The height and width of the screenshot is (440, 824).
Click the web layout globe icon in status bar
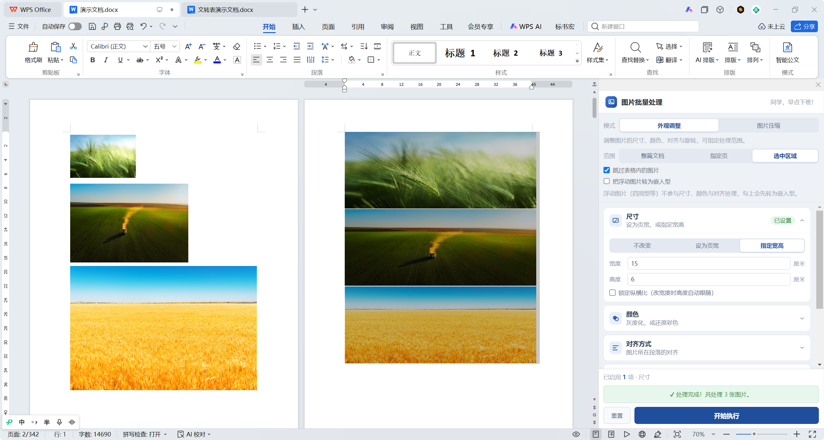642,434
